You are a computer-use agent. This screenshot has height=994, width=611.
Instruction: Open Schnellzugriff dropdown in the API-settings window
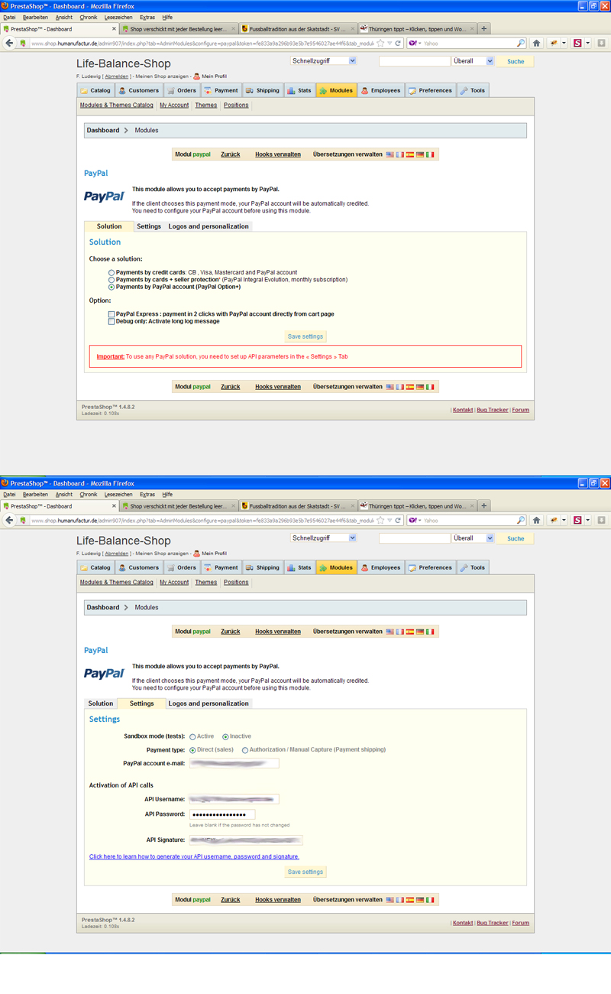(x=323, y=538)
